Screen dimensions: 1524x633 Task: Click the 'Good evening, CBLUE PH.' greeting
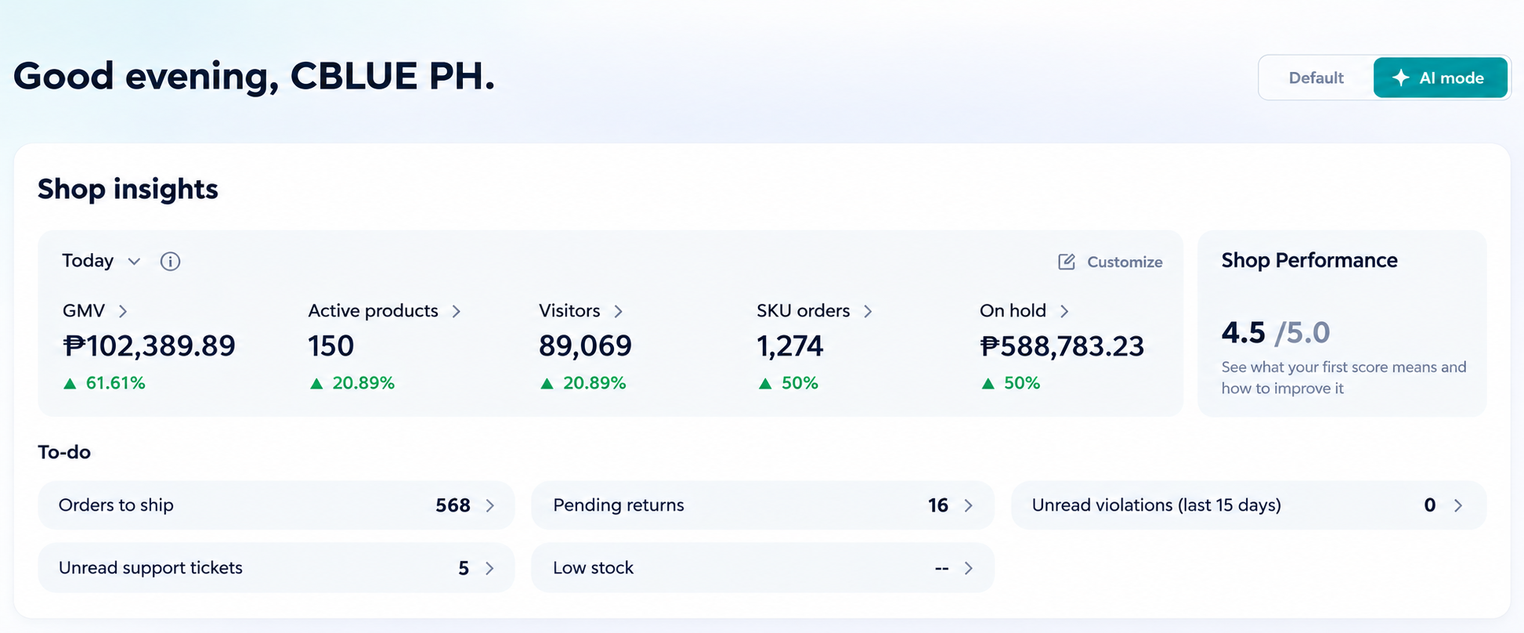[254, 76]
